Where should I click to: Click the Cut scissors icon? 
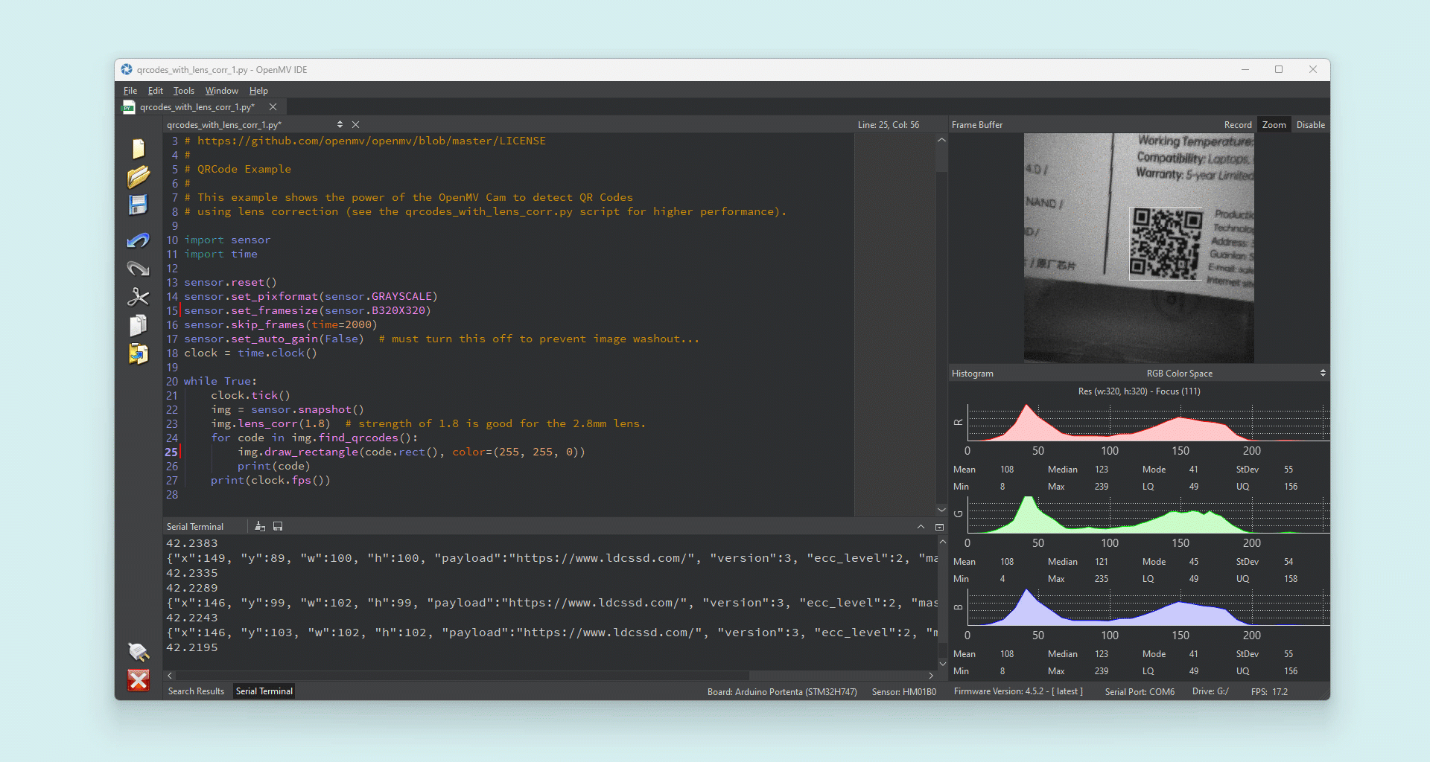(139, 297)
